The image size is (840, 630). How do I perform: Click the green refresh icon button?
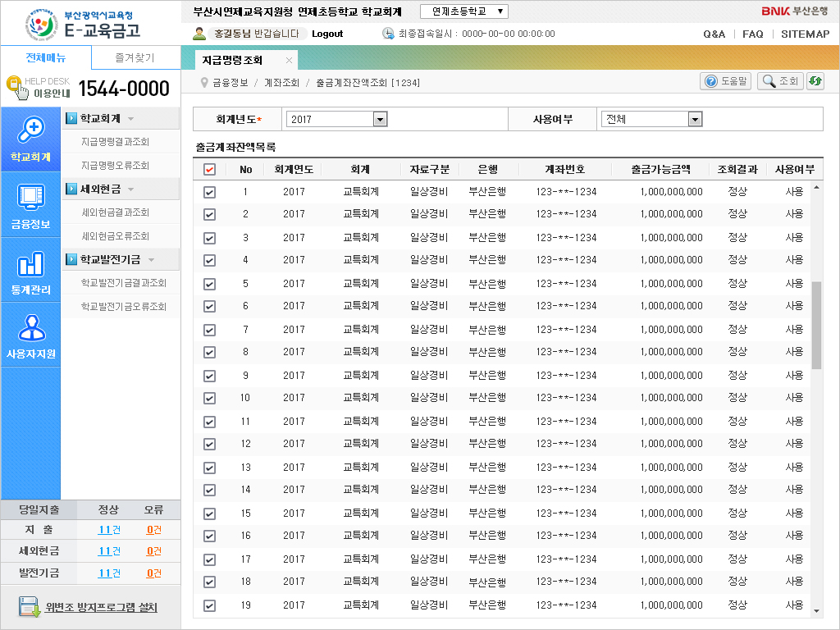(x=815, y=81)
